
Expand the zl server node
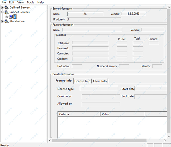(7, 17)
